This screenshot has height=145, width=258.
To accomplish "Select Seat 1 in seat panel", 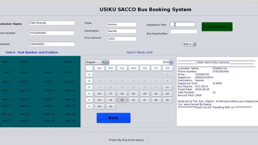I will click(6, 62).
